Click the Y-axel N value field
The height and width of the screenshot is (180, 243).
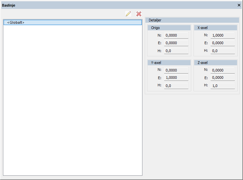click(x=176, y=70)
